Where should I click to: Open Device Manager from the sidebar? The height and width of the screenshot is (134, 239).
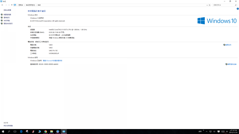click(7, 15)
